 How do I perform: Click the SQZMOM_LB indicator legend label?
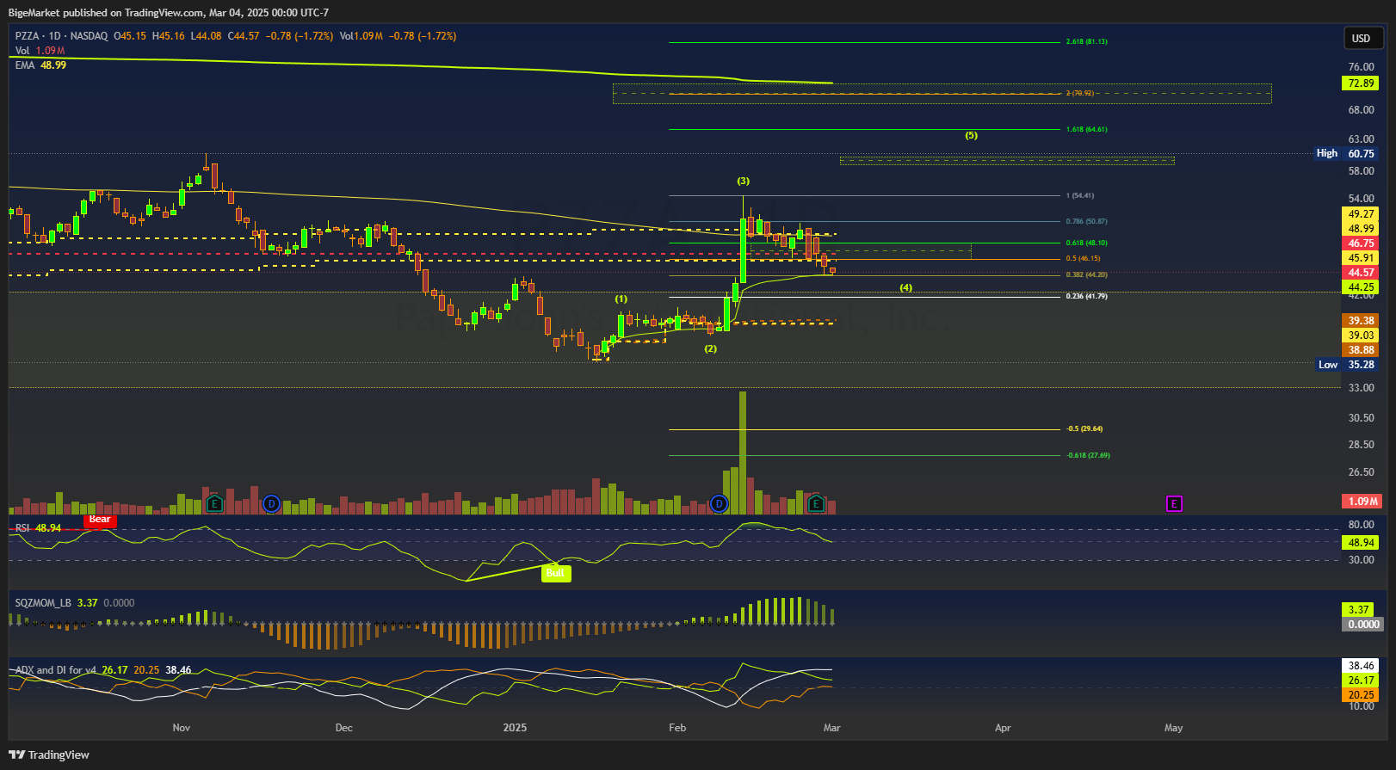point(43,603)
